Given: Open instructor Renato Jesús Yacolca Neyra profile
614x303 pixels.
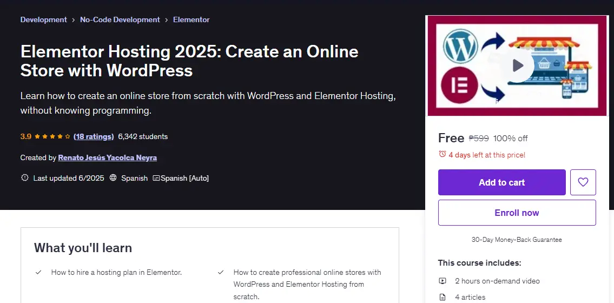Looking at the screenshot, I should pos(107,158).
